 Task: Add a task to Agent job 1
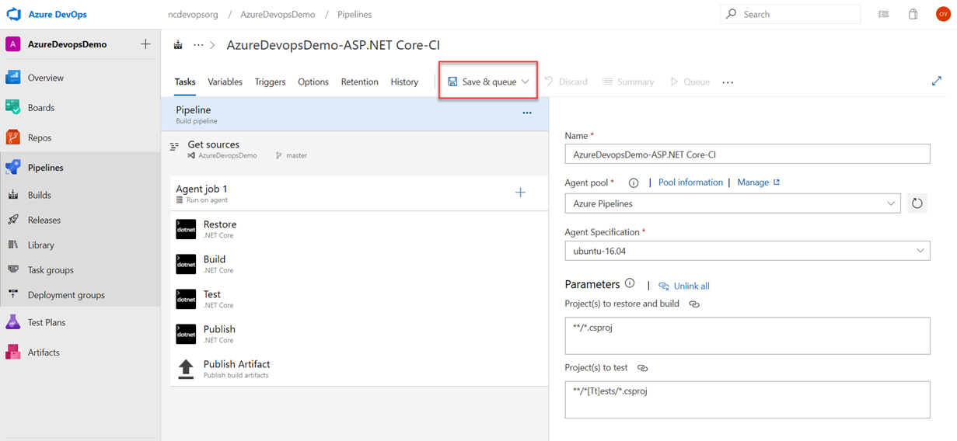pos(521,193)
